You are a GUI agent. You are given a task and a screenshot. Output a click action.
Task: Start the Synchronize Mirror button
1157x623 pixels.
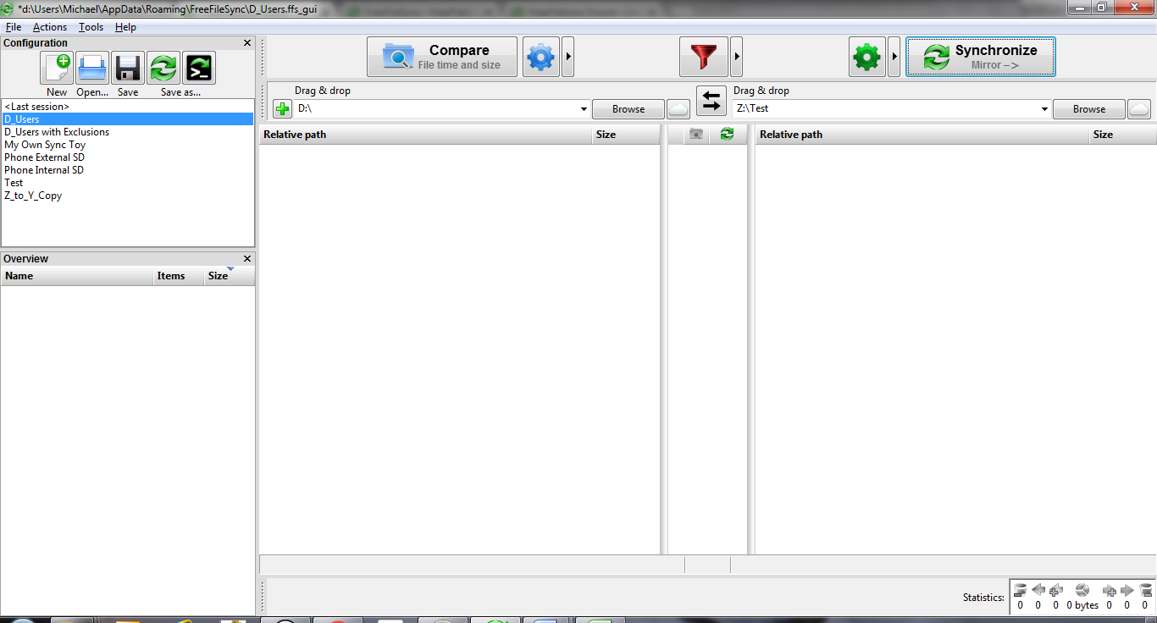pos(981,57)
